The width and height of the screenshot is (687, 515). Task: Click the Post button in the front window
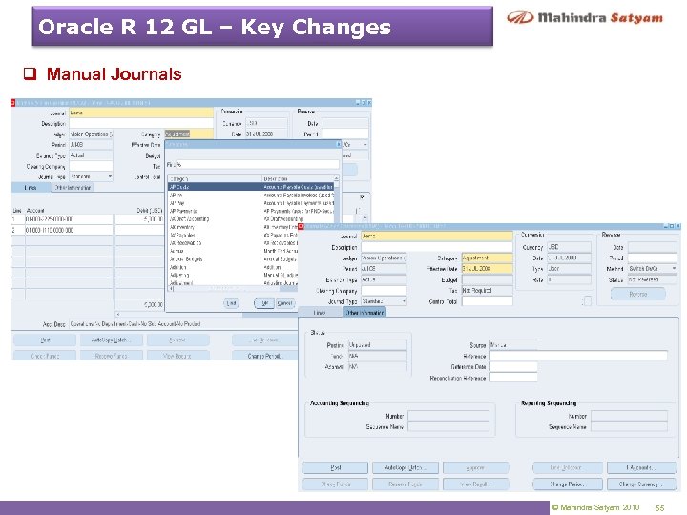coord(335,467)
